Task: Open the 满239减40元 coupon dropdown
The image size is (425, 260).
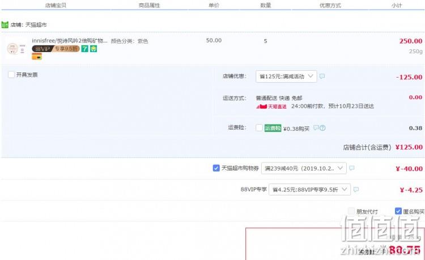Action: pyautogui.click(x=304, y=168)
